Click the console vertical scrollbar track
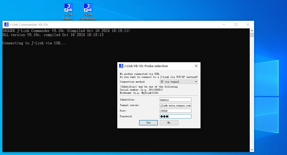Viewport: 287px width, 155px height. (252, 94)
